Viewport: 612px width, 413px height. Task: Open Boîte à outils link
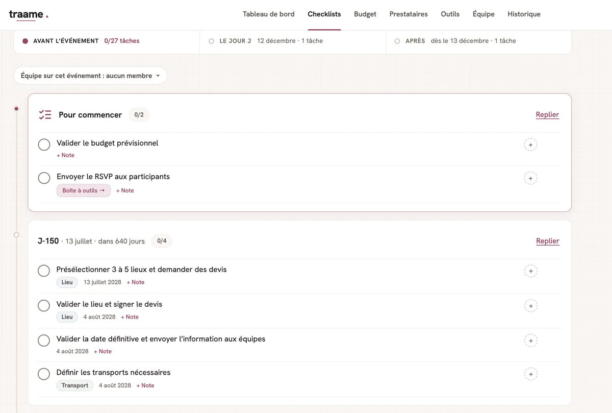(84, 190)
